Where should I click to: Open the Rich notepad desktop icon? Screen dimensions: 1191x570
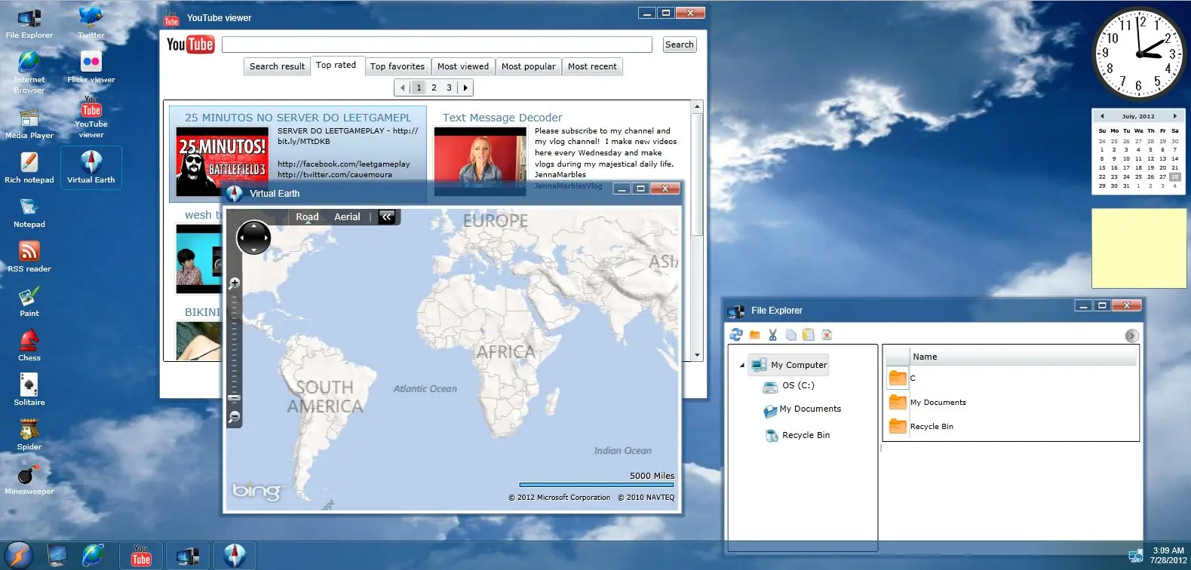pyautogui.click(x=29, y=168)
